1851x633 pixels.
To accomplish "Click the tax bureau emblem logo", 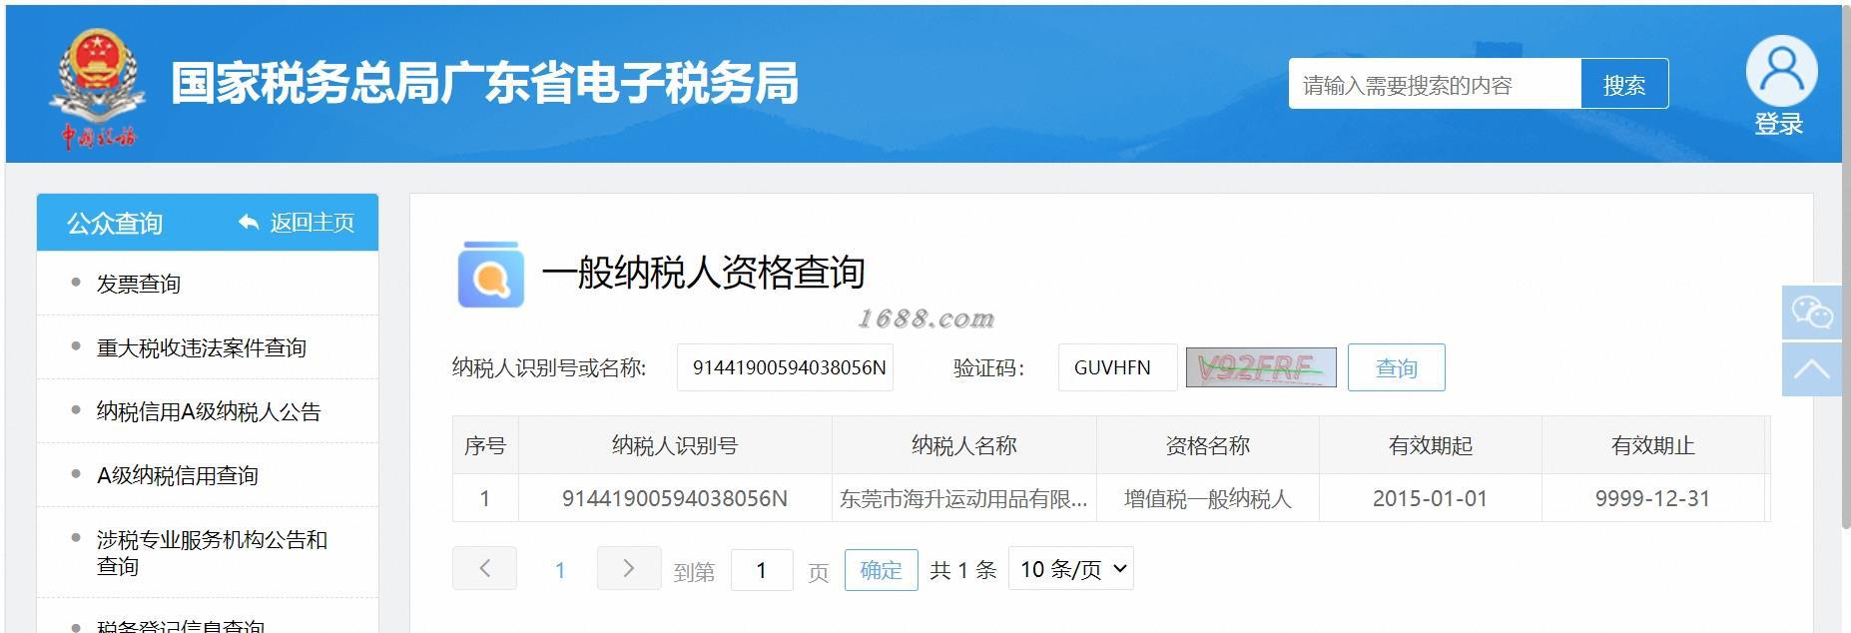I will click(x=97, y=88).
